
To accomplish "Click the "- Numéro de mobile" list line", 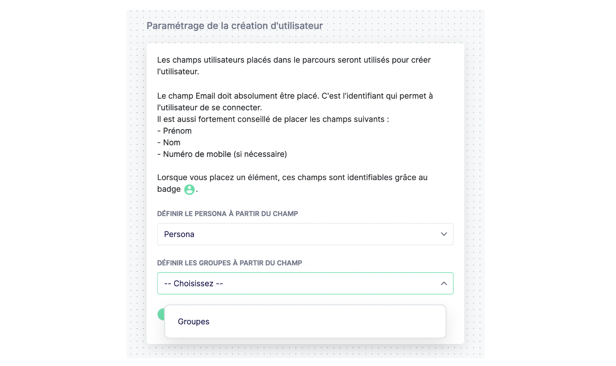I will coord(222,154).
